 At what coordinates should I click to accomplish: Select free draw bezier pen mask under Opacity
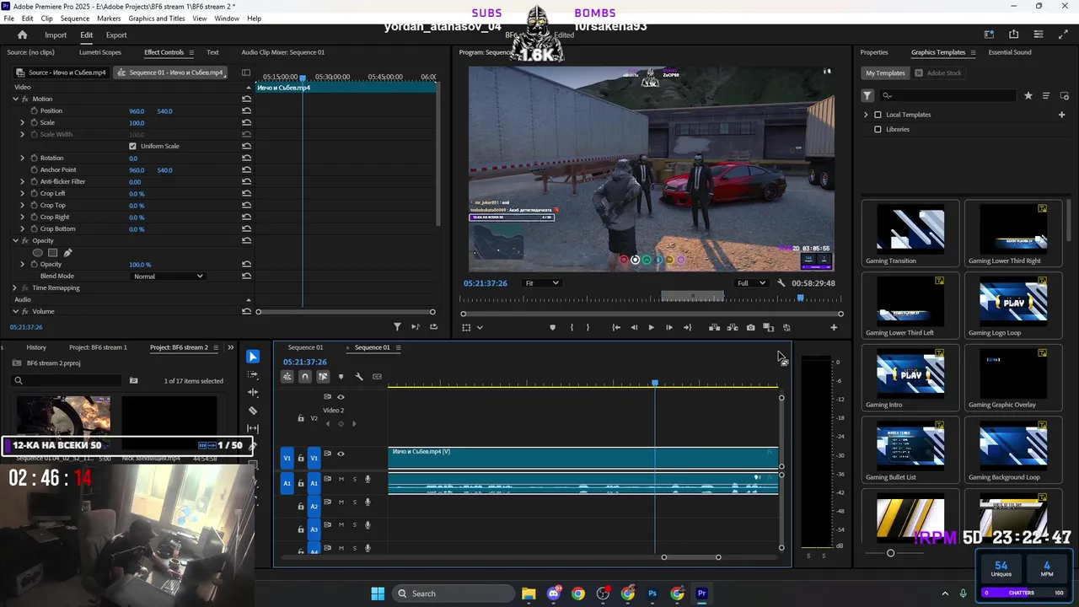(x=67, y=252)
